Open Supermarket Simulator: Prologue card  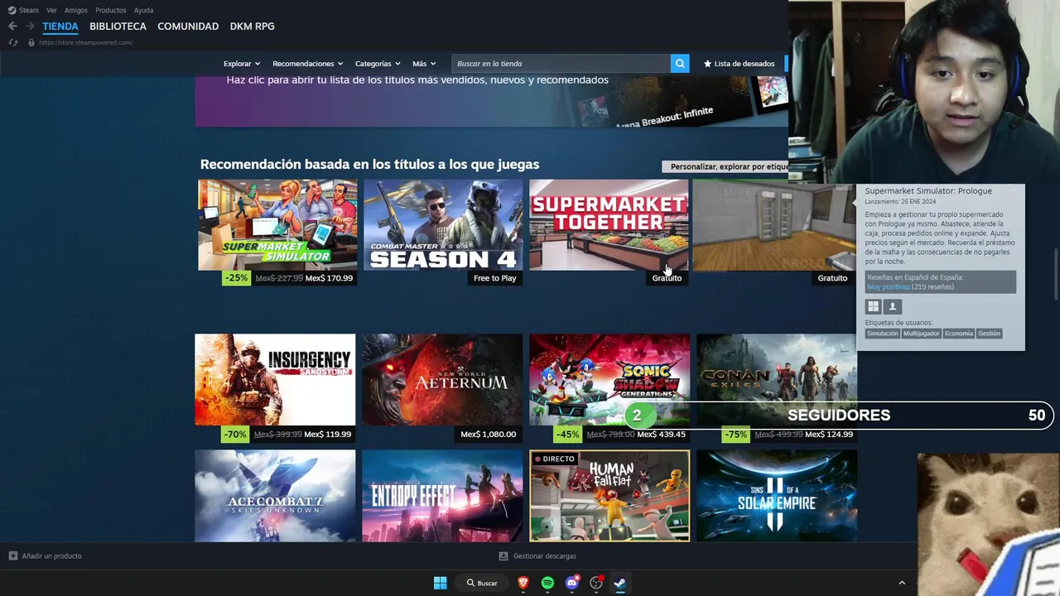773,225
